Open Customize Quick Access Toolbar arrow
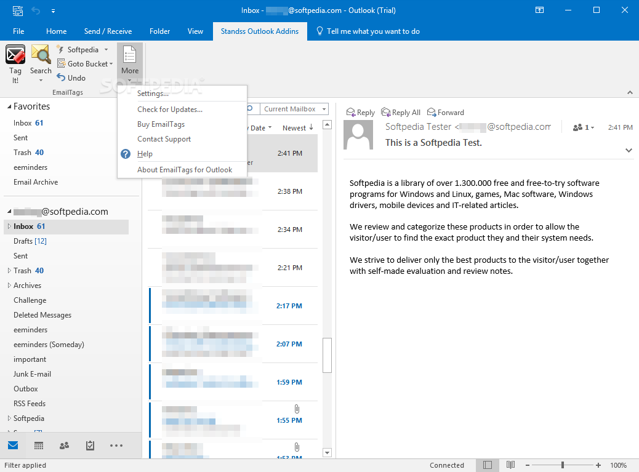639x472 pixels. (x=53, y=11)
